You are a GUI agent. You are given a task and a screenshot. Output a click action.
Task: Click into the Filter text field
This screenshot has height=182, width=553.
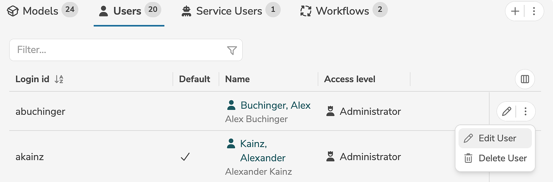119,50
